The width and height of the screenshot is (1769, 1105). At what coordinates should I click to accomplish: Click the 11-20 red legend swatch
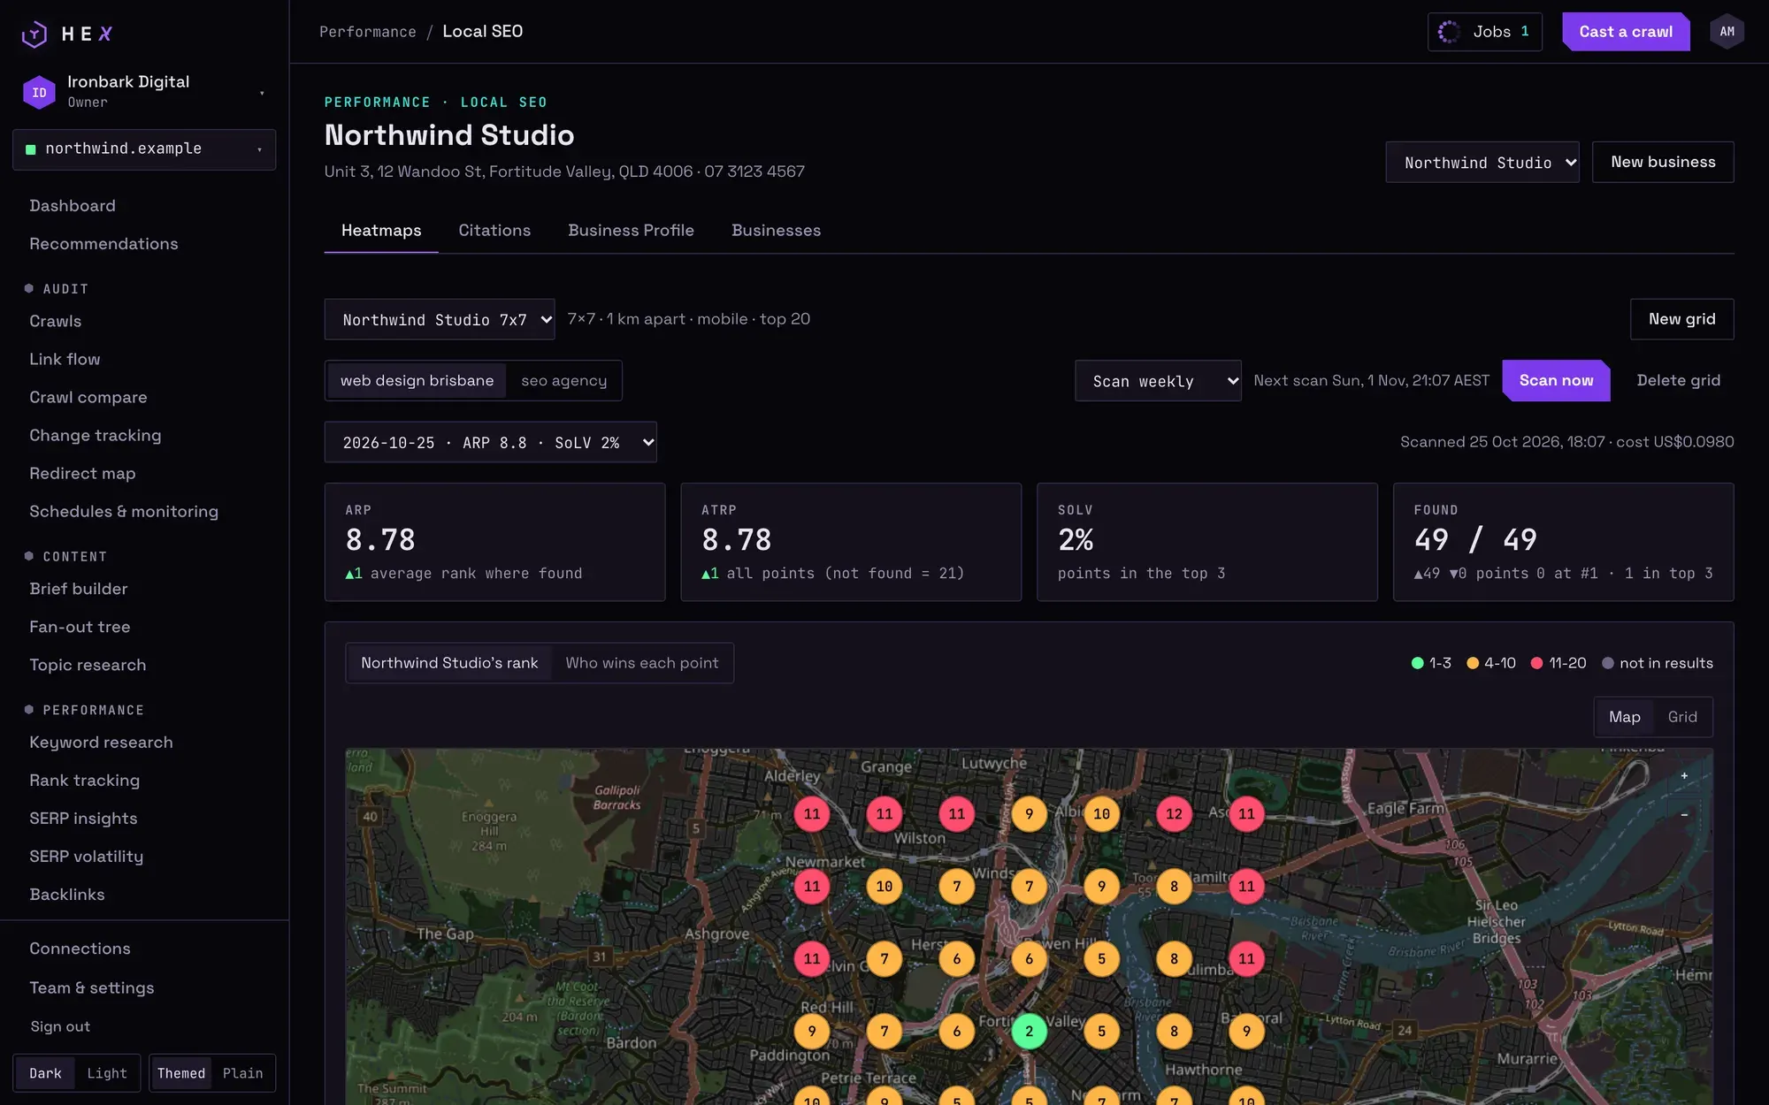[1537, 663]
